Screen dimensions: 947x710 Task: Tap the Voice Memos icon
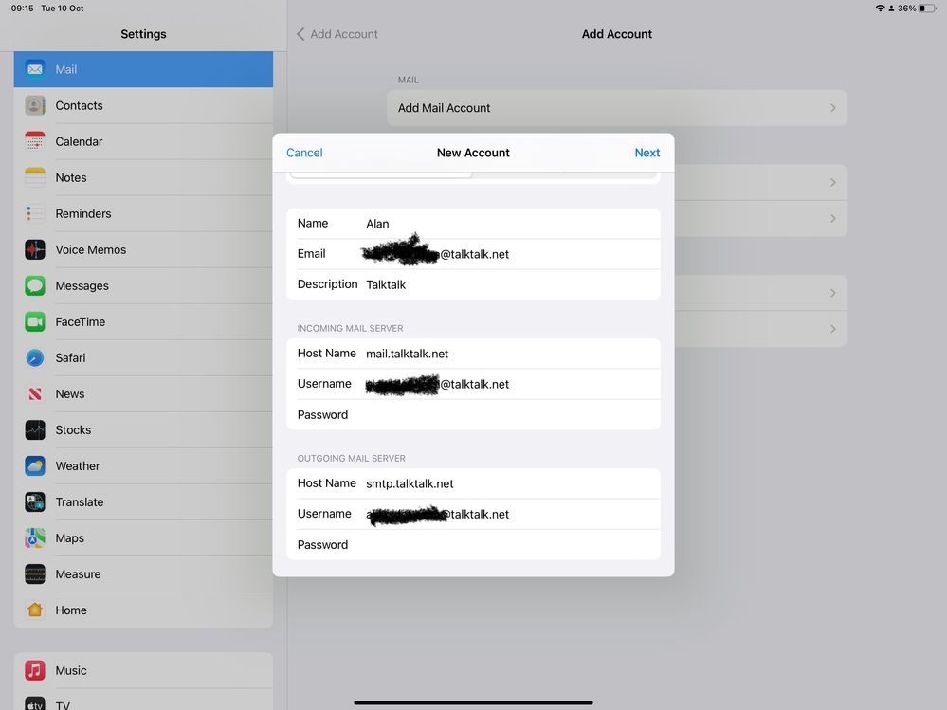(x=35, y=249)
